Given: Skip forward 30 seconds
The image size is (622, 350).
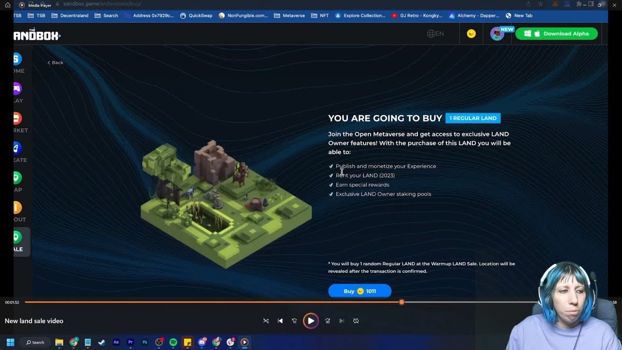Looking at the screenshot, I should point(328,321).
